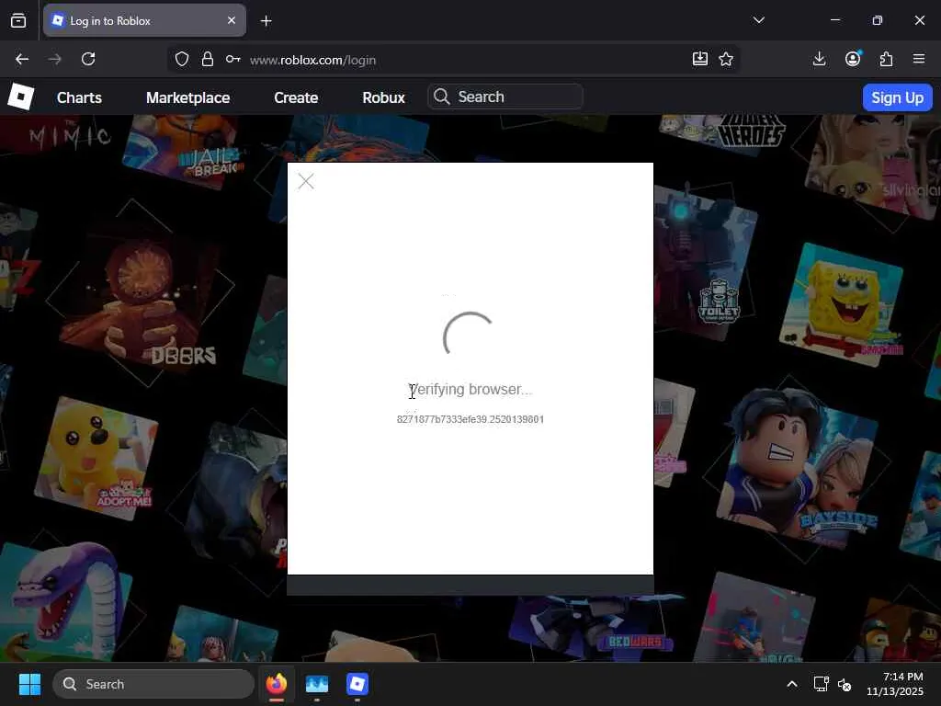Open the Firefox hamburger application menu

click(919, 59)
